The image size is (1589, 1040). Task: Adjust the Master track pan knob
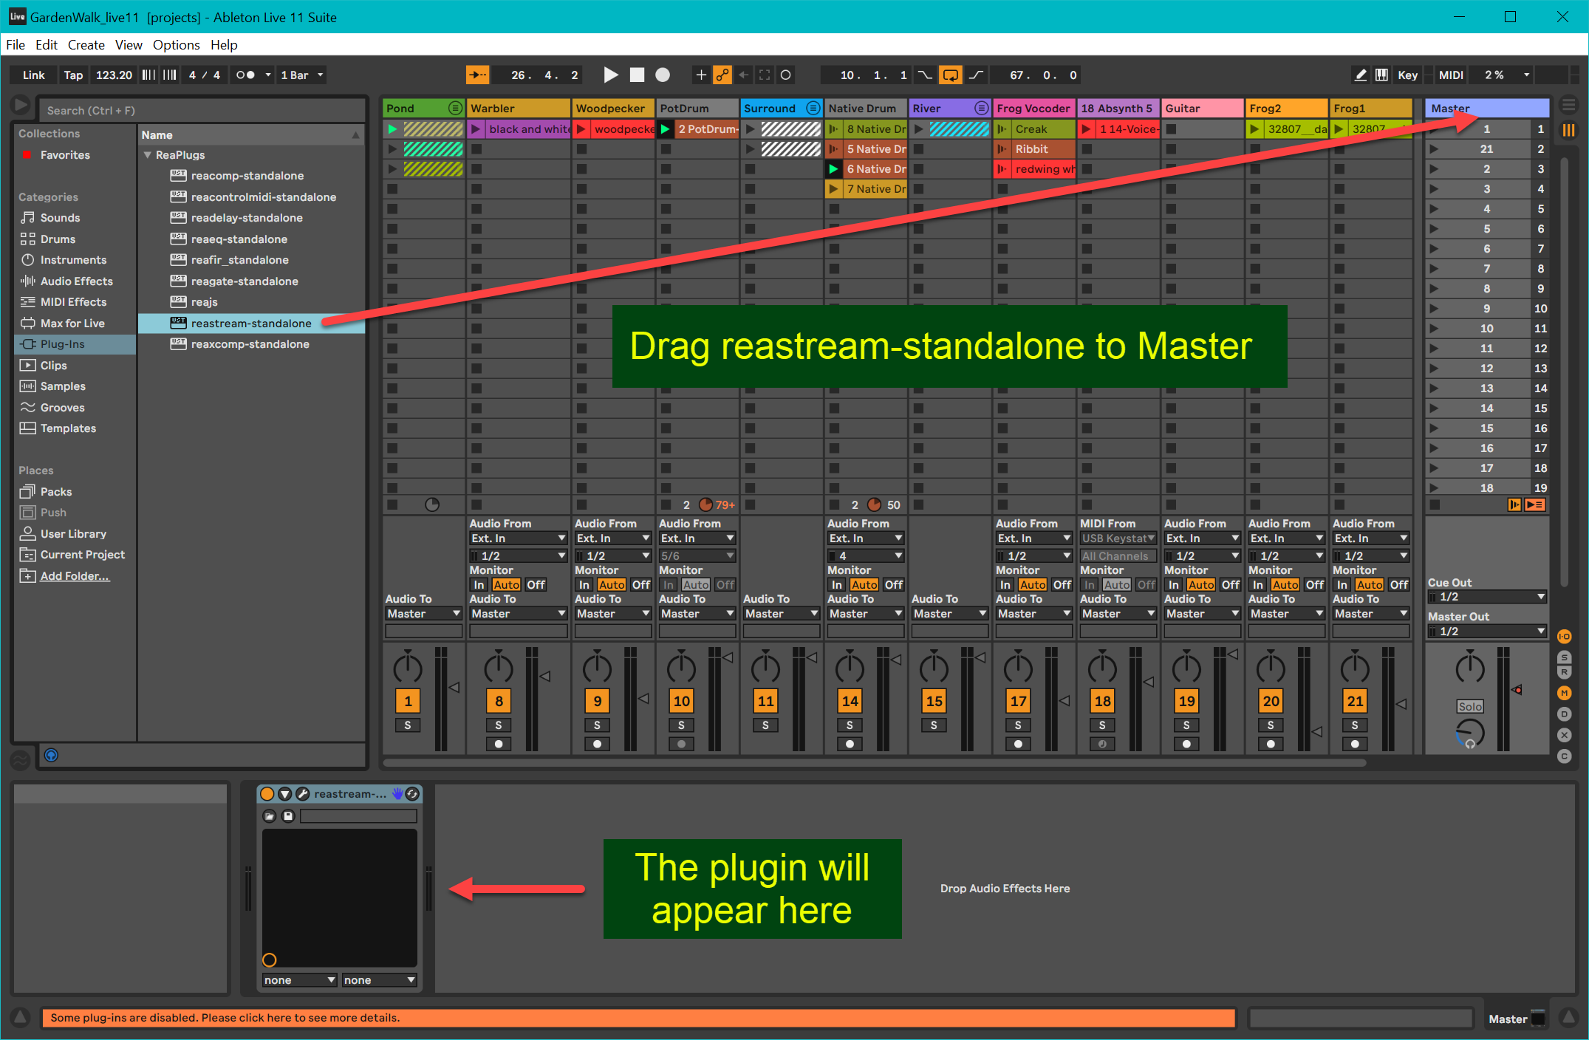pyautogui.click(x=1469, y=668)
